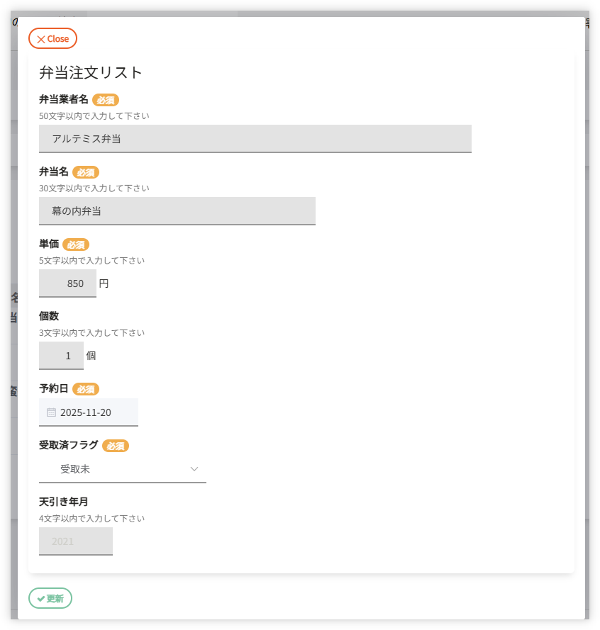
Task: Click the X icon in Close button
Action: coord(40,39)
